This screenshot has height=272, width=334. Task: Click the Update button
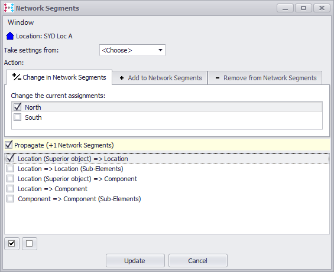tap(135, 261)
